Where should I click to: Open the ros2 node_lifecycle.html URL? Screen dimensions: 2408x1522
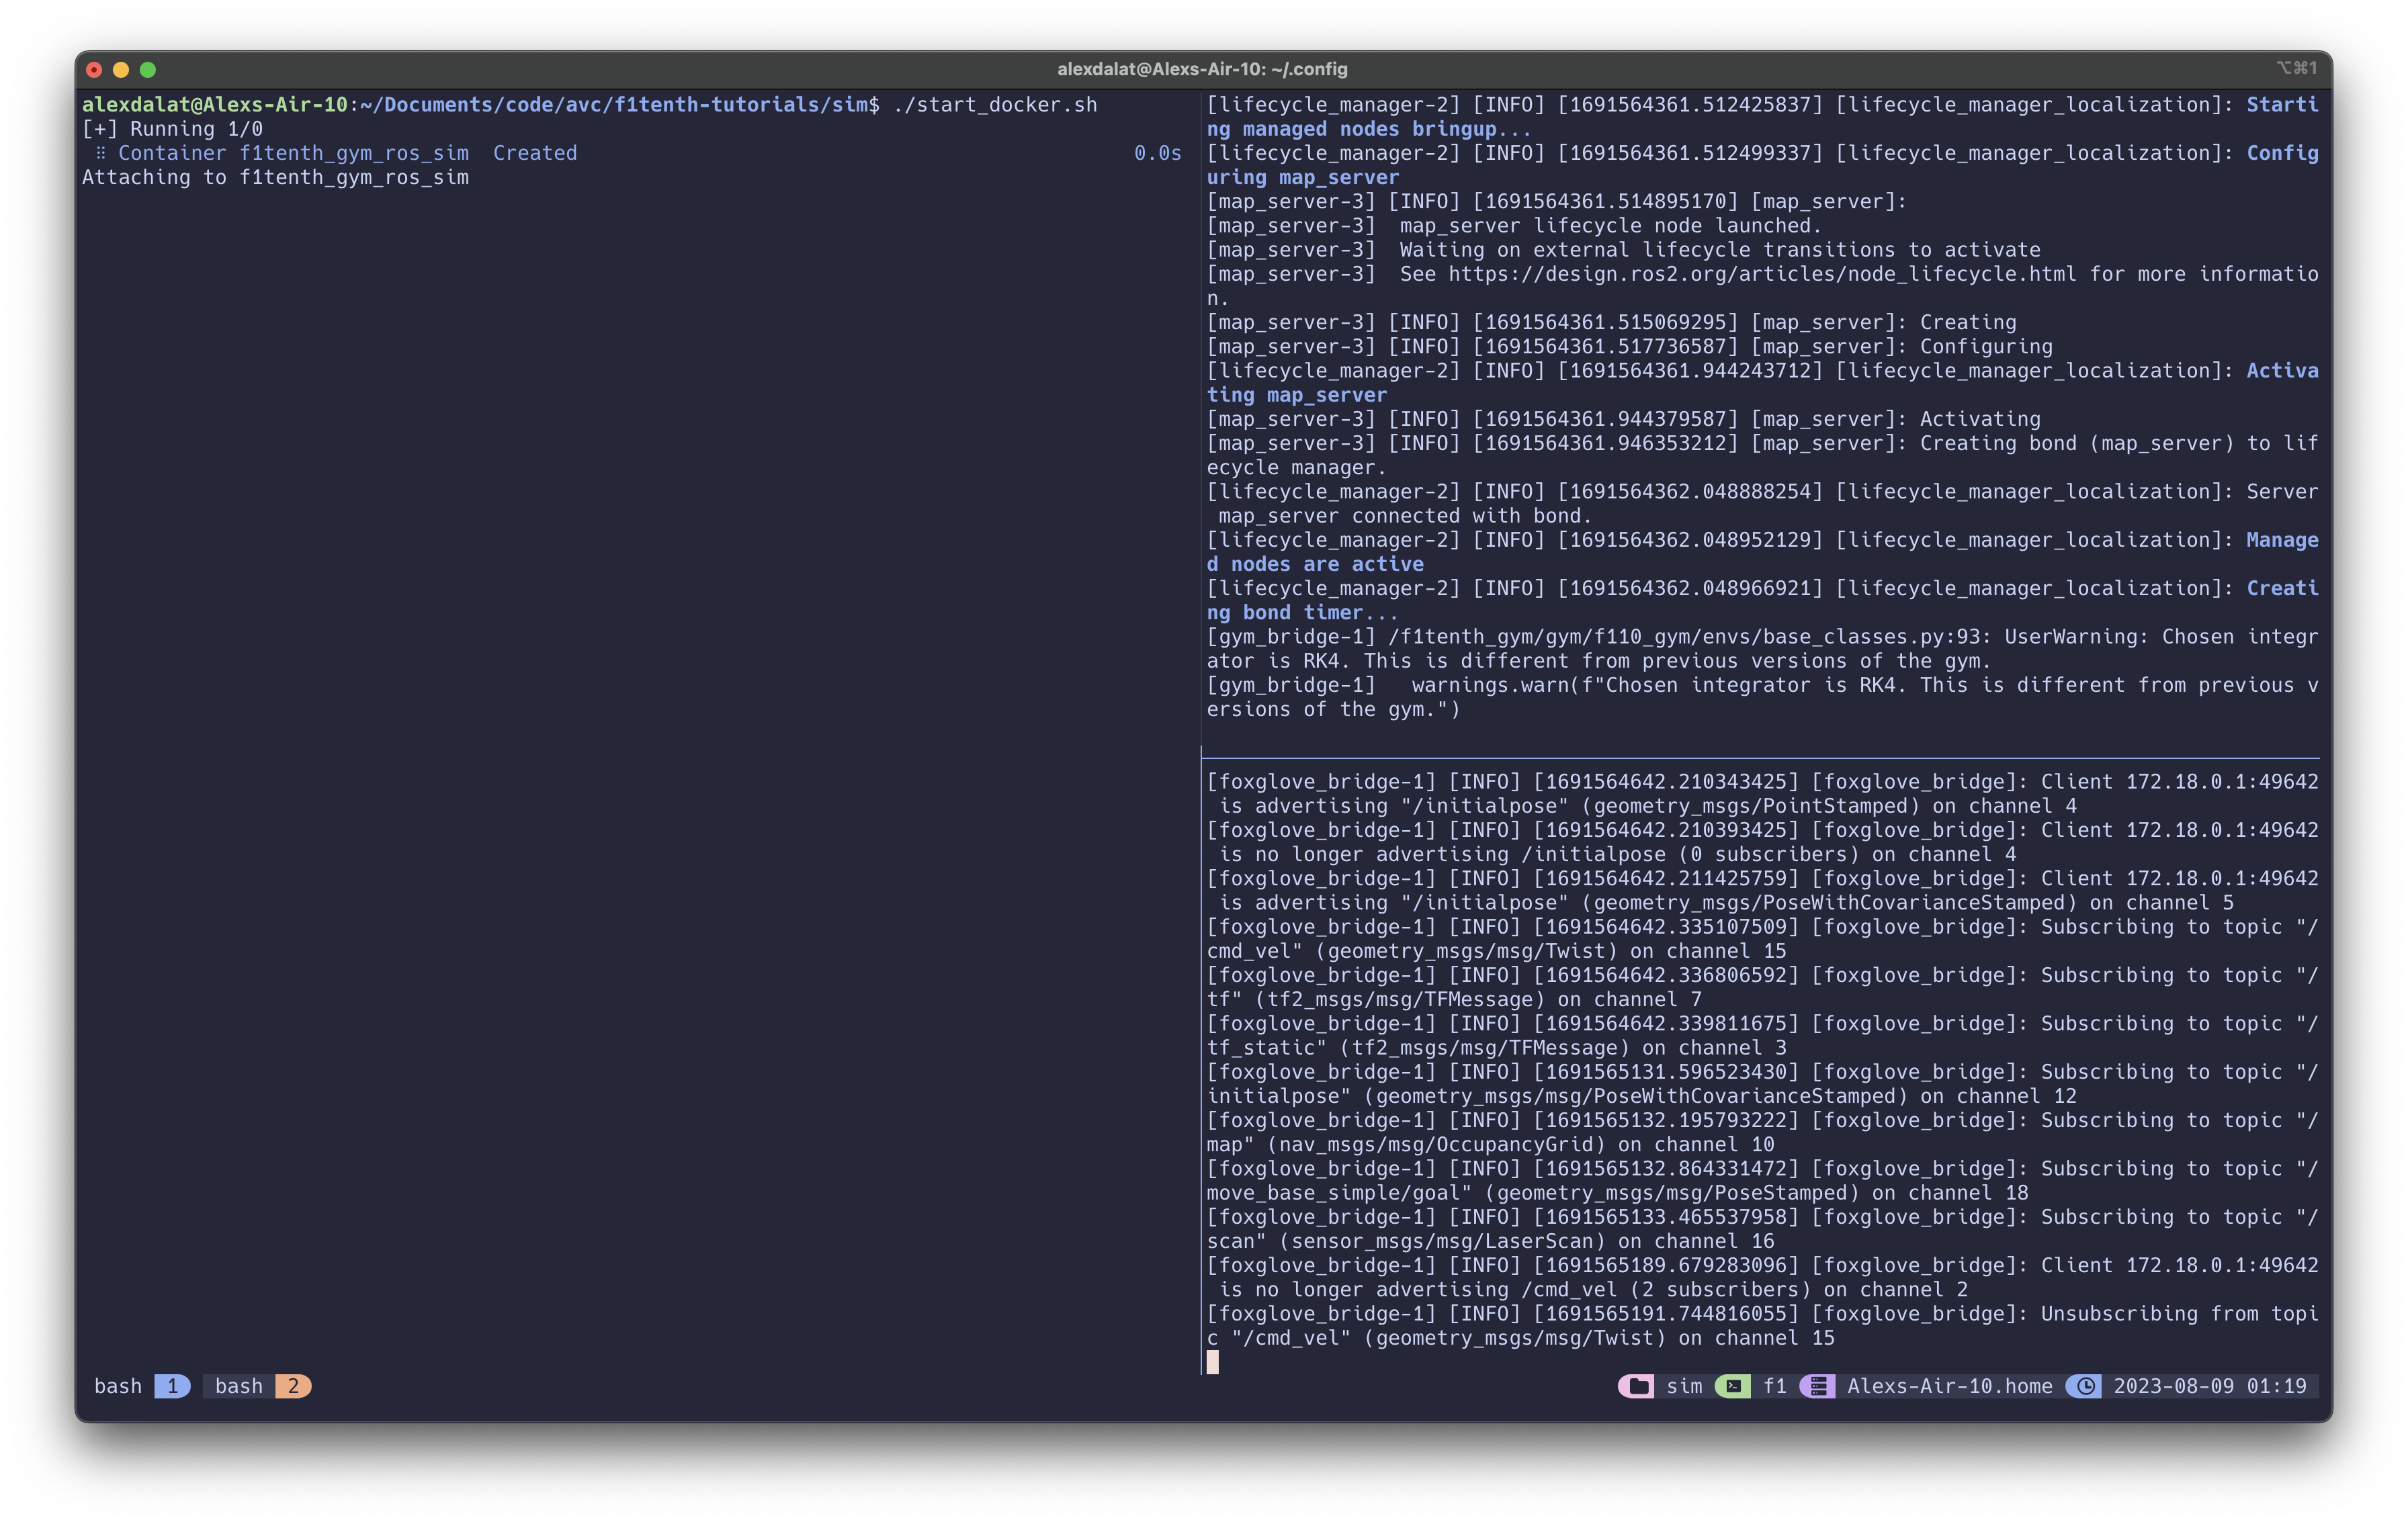(x=1762, y=274)
